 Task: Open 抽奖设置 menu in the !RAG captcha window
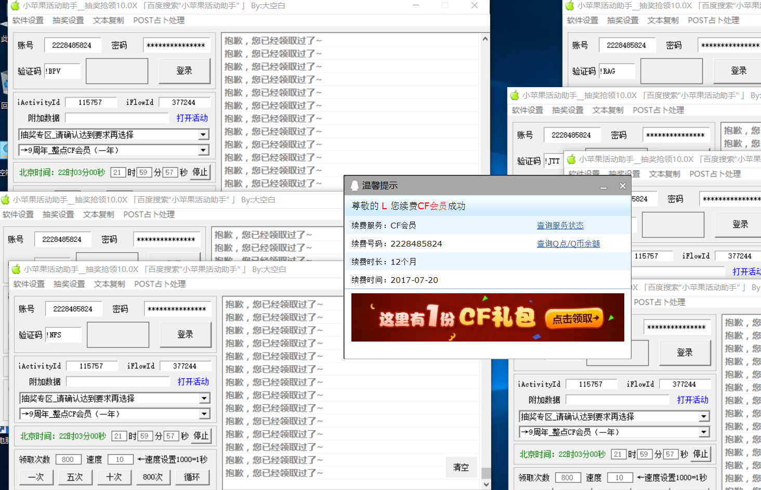click(x=623, y=20)
